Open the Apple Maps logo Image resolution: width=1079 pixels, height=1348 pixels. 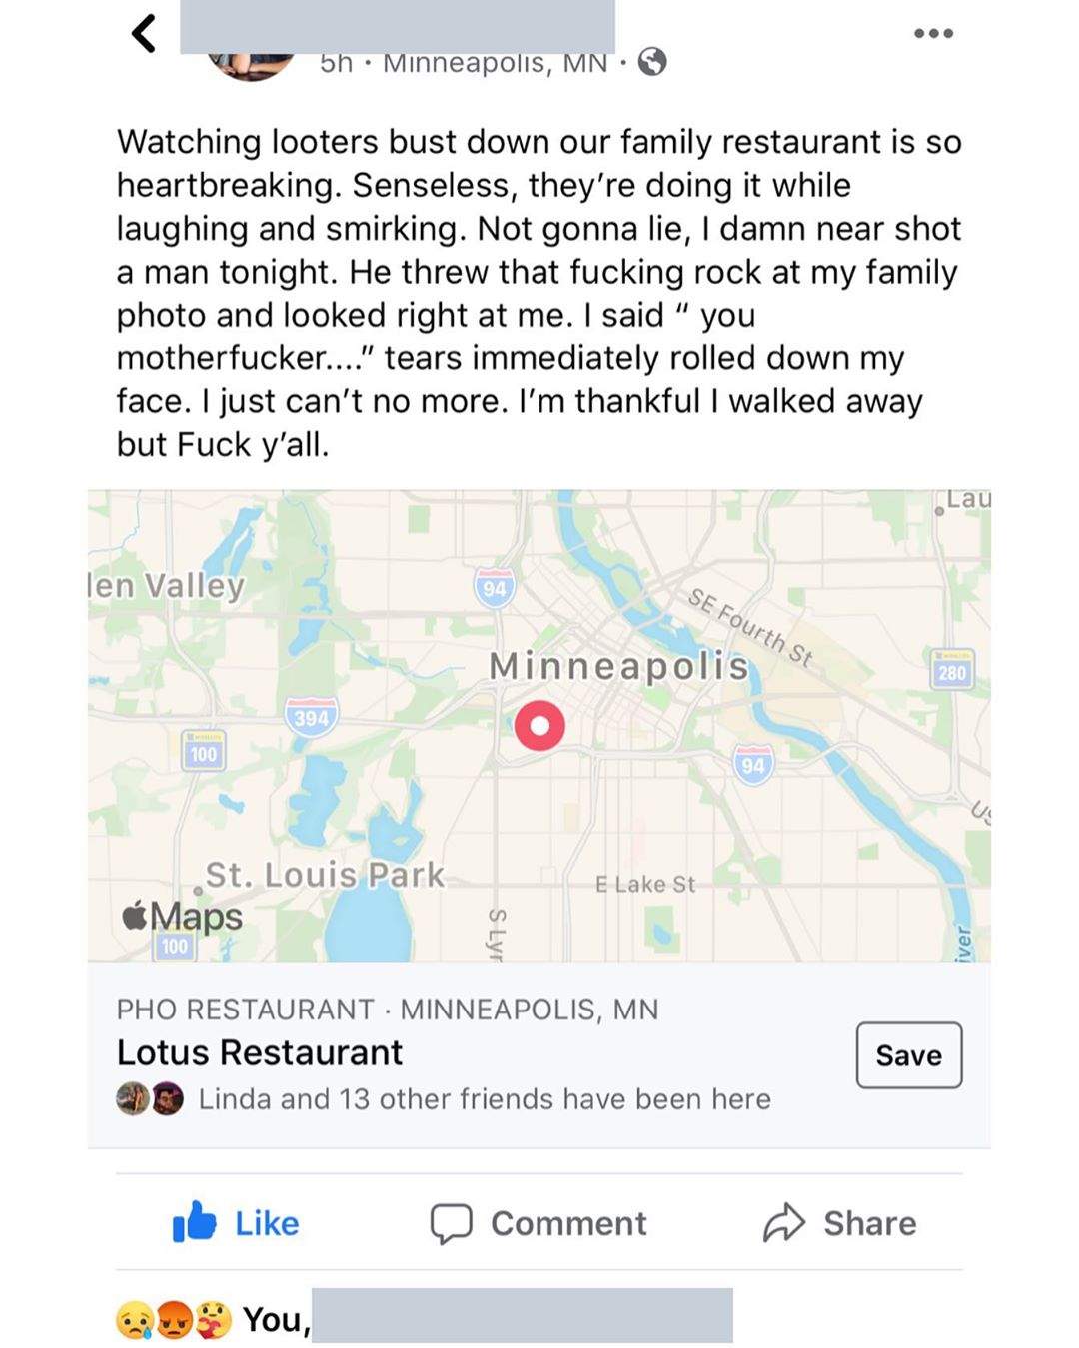[182, 916]
